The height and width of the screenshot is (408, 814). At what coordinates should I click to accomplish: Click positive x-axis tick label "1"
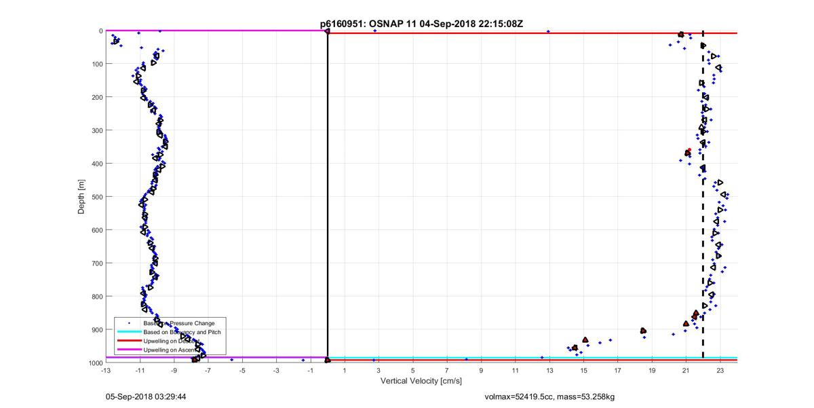345,371
